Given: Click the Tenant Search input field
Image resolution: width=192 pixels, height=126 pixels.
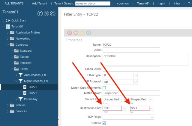Looking at the screenshot, I should click(x=93, y=4).
